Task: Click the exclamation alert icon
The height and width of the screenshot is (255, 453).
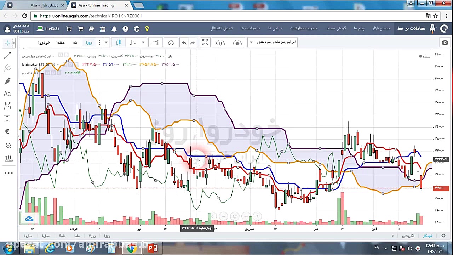Action: coord(125,29)
